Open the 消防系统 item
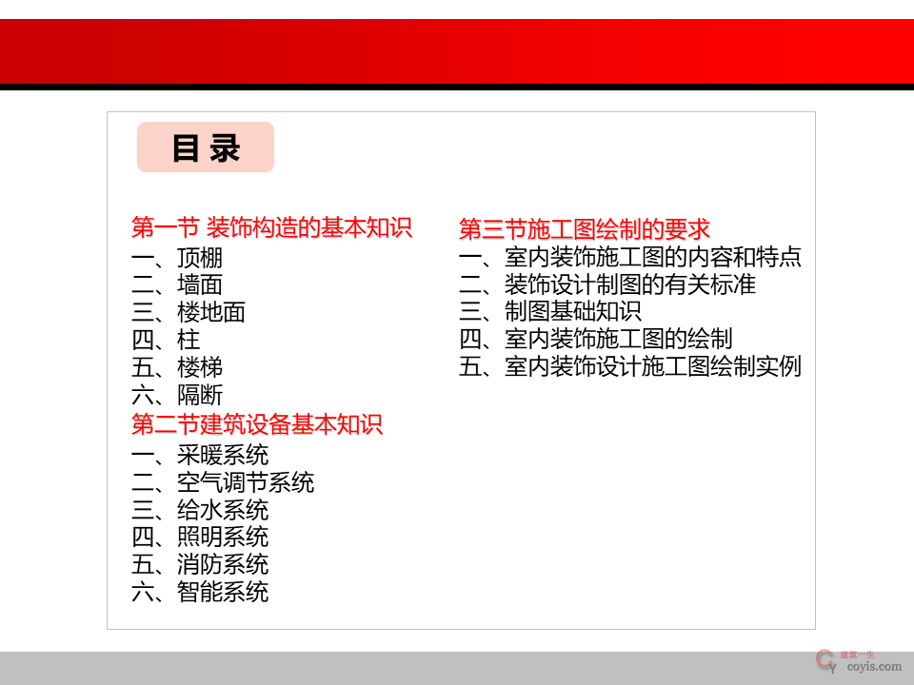The height and width of the screenshot is (685, 914). (x=223, y=564)
